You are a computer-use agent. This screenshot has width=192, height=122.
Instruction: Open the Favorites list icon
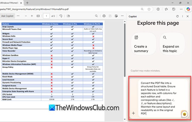pyautogui.click(x=166, y=9)
